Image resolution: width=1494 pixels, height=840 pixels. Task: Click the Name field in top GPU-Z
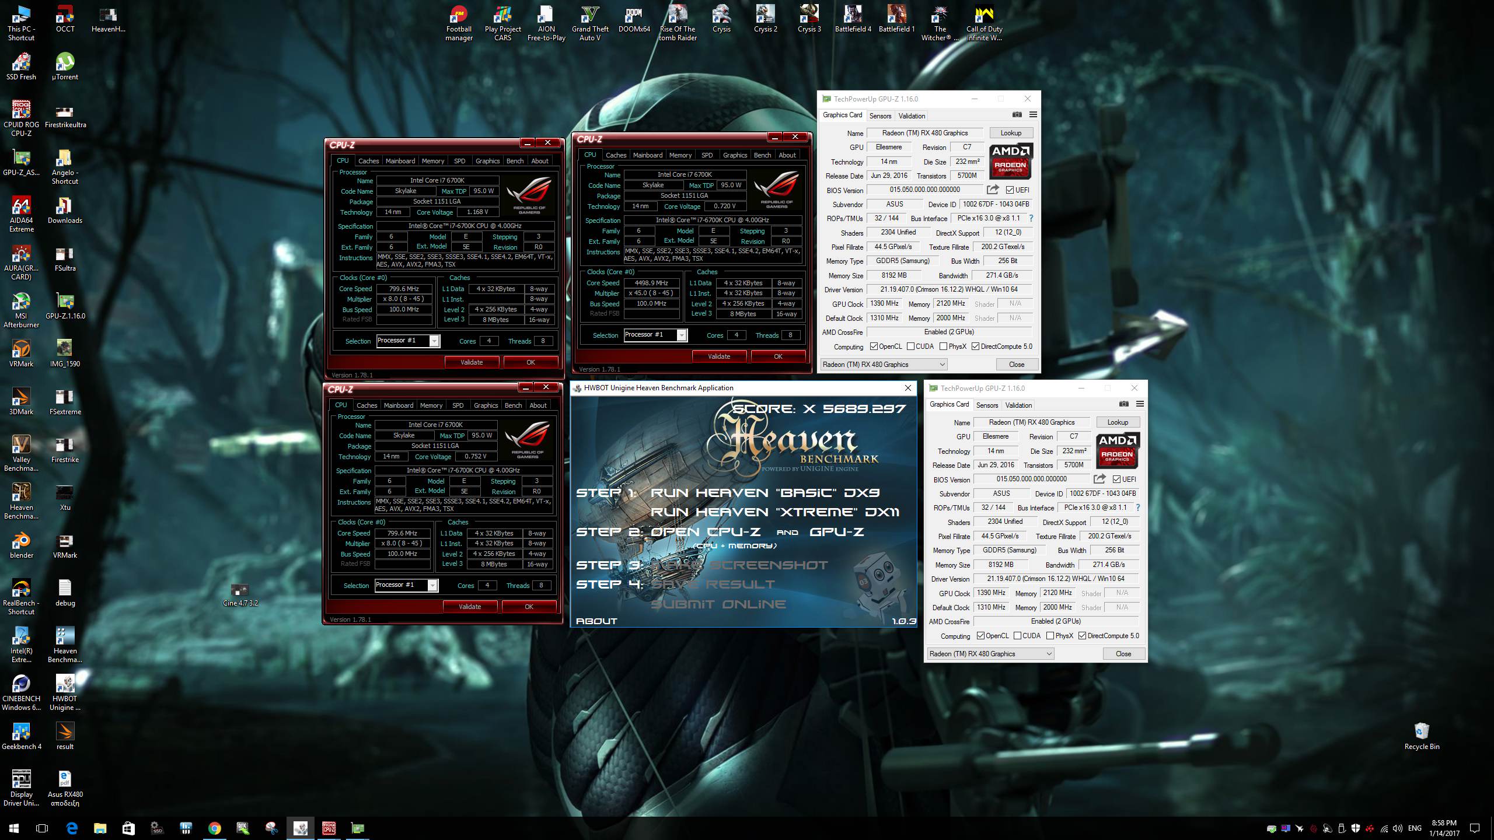[925, 133]
